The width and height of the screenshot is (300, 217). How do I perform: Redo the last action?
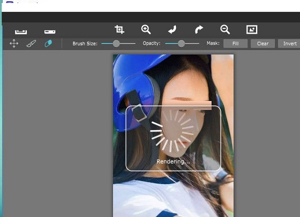(198, 29)
